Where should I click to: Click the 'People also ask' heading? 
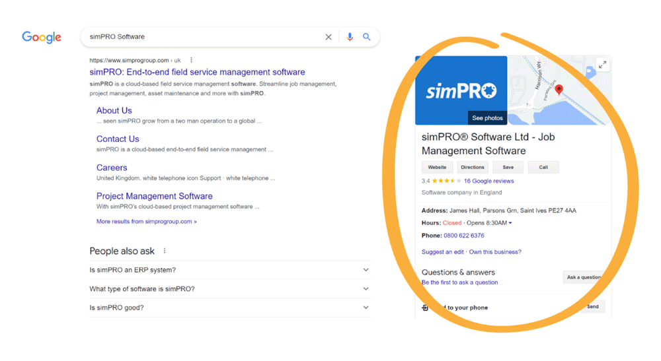pyautogui.click(x=122, y=251)
